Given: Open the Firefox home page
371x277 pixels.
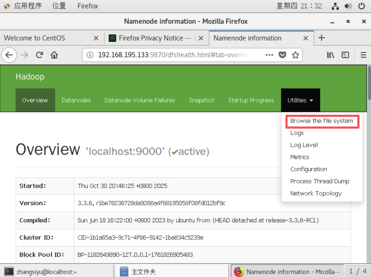Looking at the screenshot, I should [x=54, y=55].
